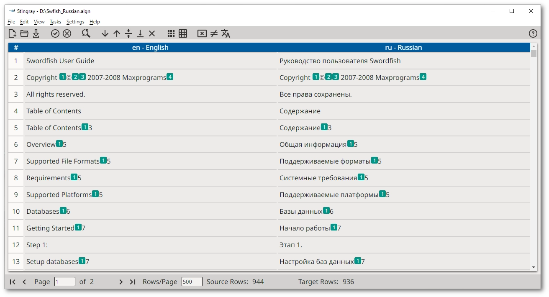Viewport: 549px width, 297px height.
Task: Save the alignment with the download-arrow icon
Action: pyautogui.click(x=36, y=33)
